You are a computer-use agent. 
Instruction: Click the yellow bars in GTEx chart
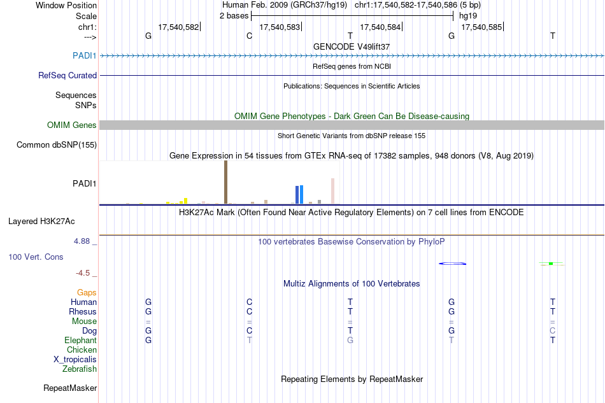(x=177, y=201)
